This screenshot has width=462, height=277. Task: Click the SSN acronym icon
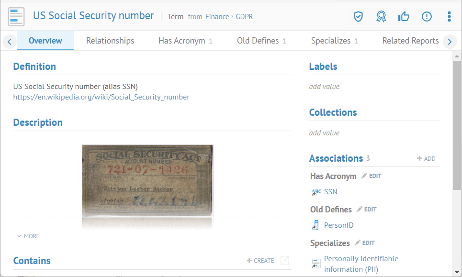316,192
